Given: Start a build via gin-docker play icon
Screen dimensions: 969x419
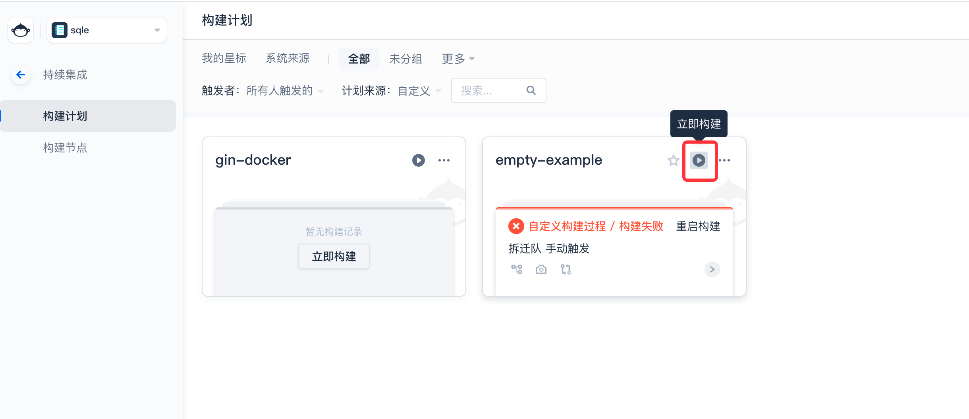Looking at the screenshot, I should click(x=419, y=160).
